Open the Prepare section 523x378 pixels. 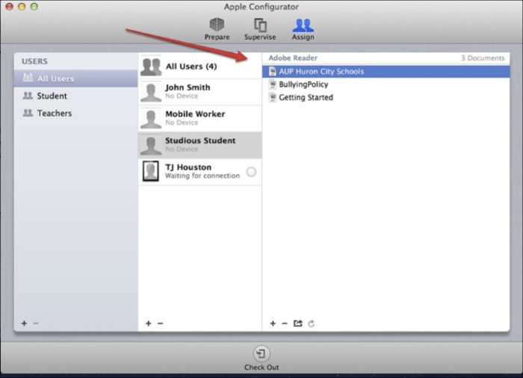point(217,29)
